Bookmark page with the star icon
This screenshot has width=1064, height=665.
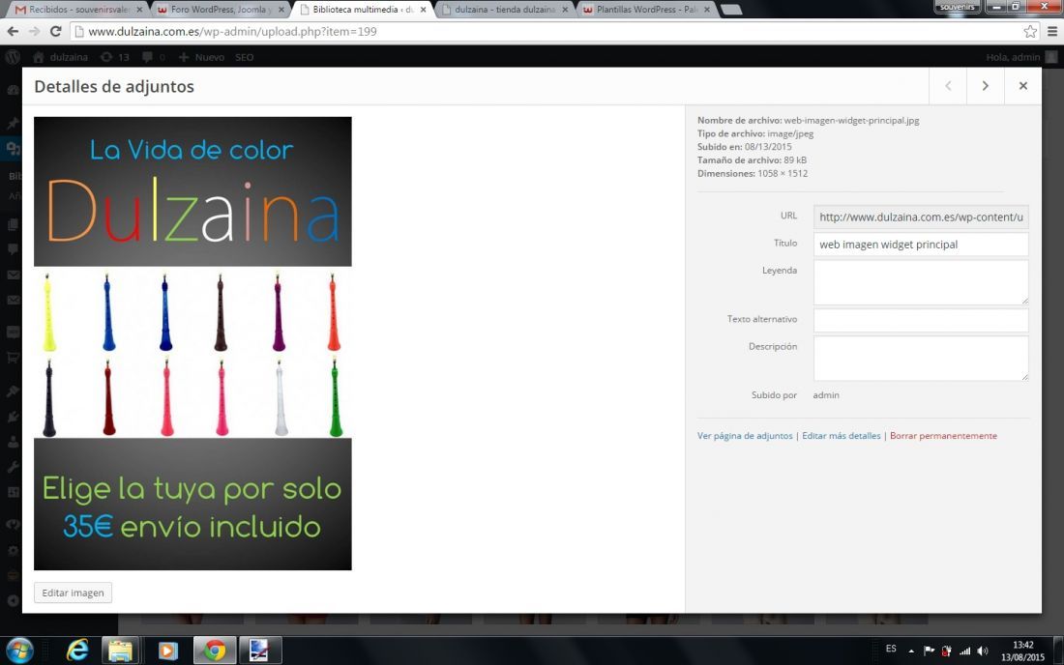(1030, 31)
